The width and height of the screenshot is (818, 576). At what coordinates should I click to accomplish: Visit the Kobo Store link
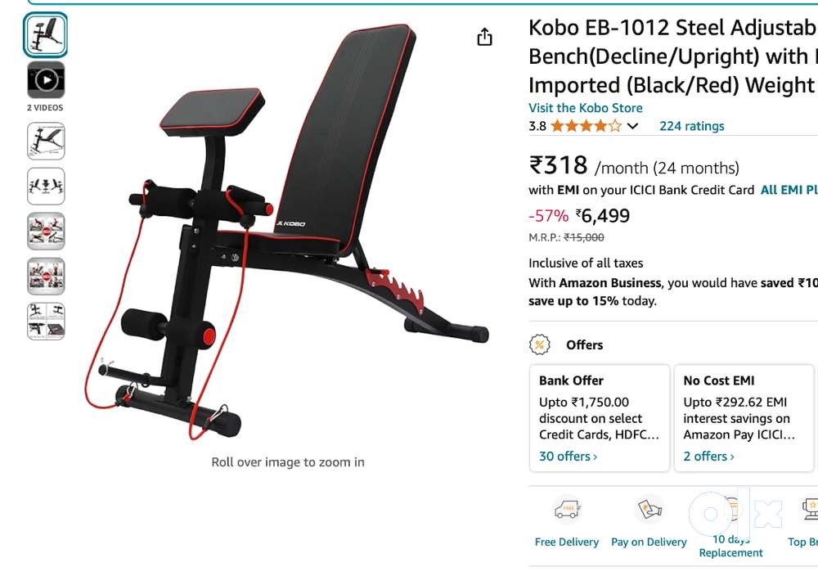[x=586, y=108]
